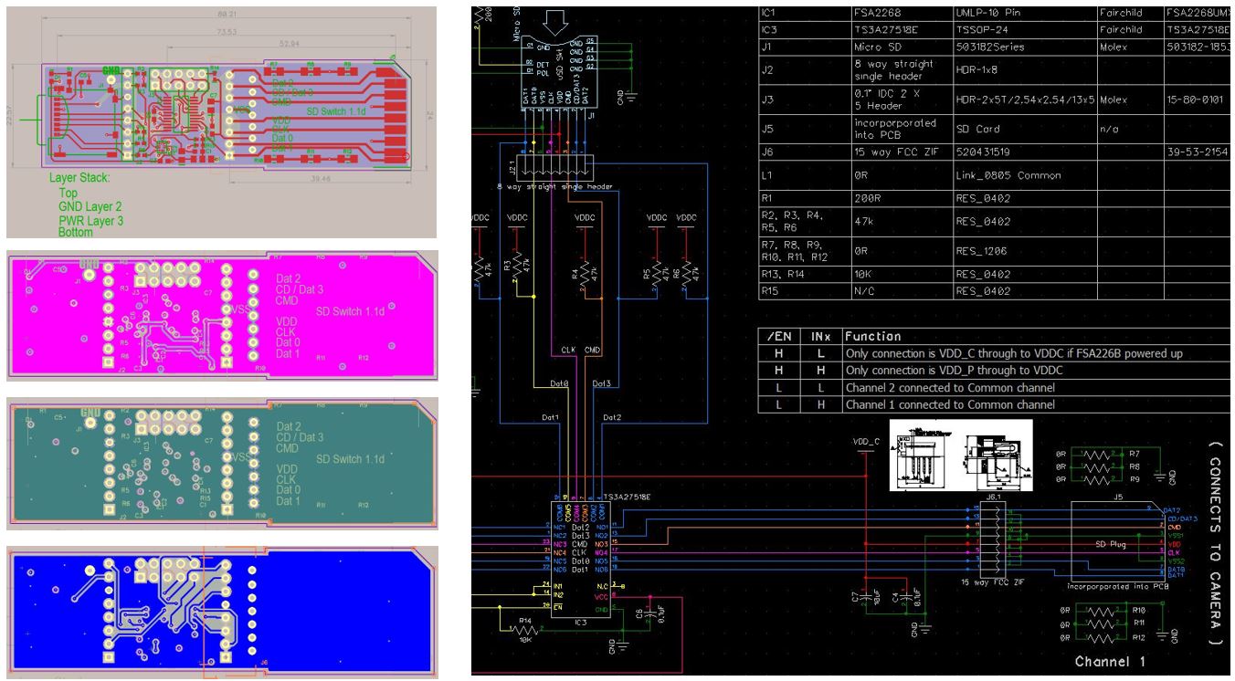Click 'SD Switch 1.1d' on the teal layer
The width and height of the screenshot is (1235, 681).
pos(351,459)
